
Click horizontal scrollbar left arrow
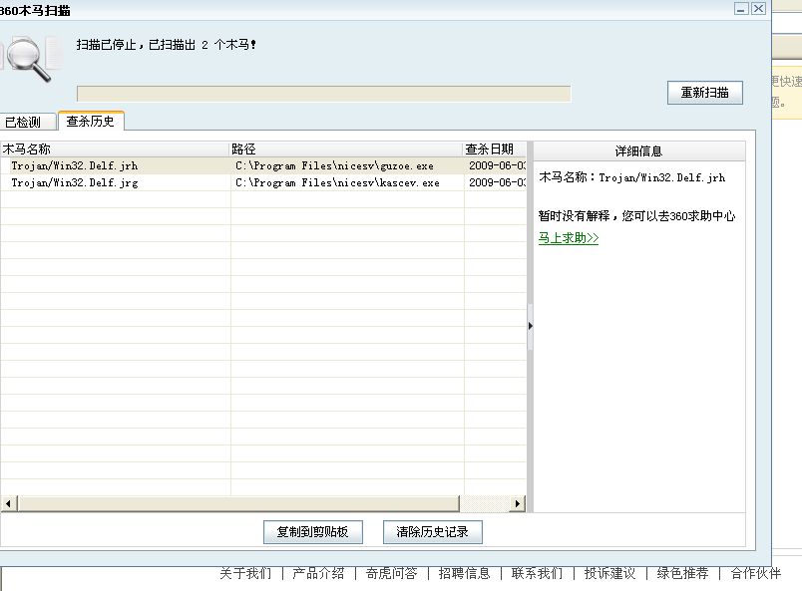8,503
